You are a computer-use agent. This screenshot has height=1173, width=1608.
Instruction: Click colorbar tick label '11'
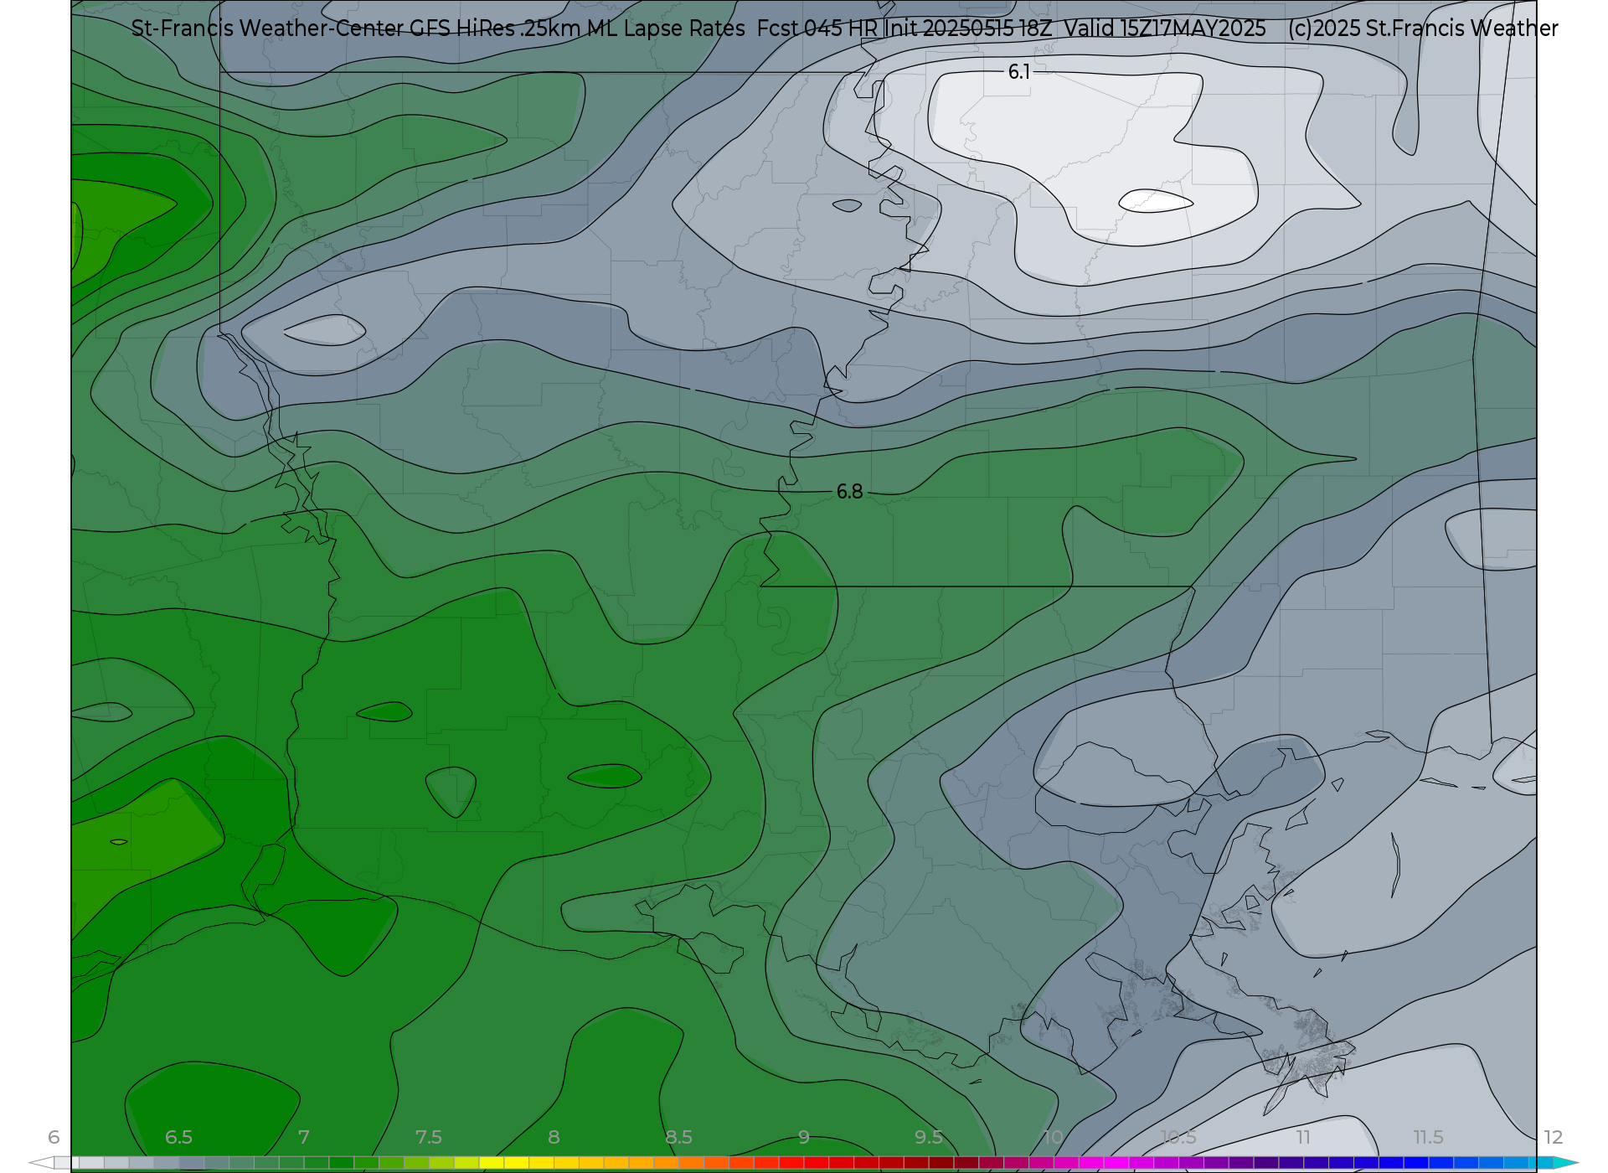point(1303,1137)
